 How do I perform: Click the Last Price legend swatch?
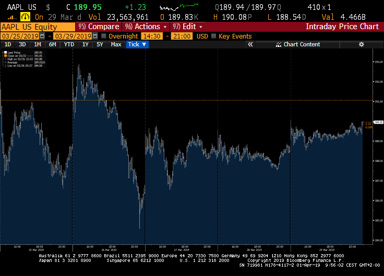[x=5, y=52]
